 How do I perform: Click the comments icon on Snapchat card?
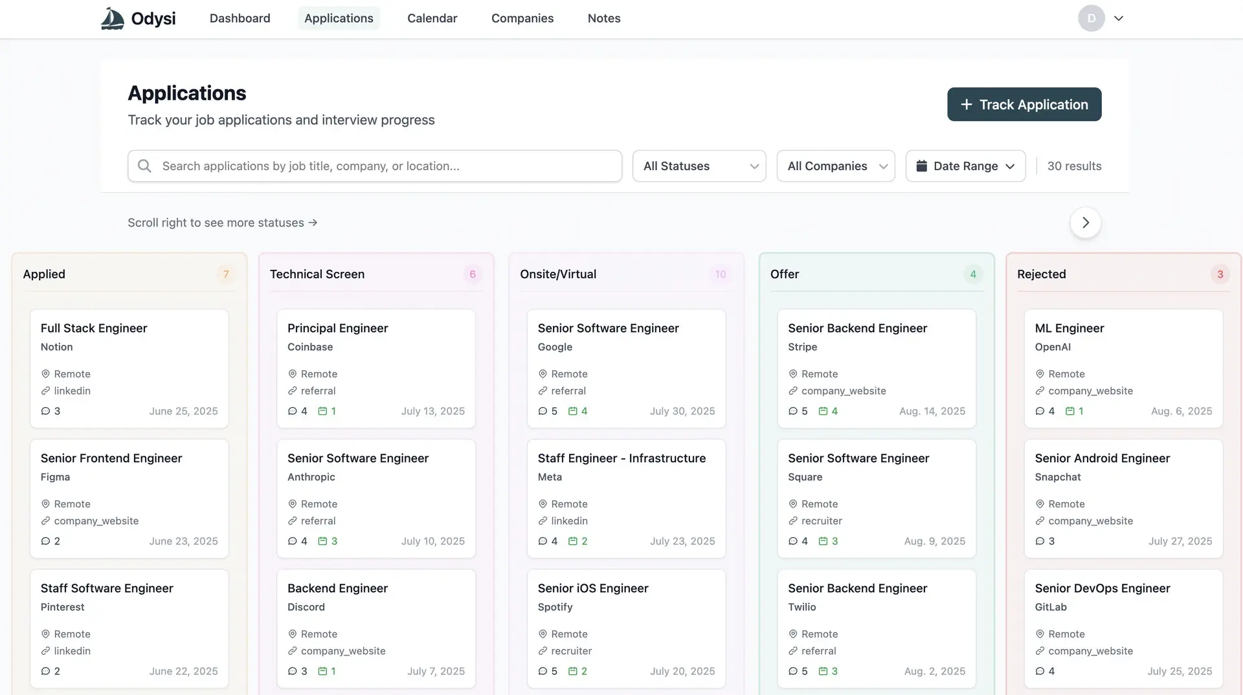(1040, 541)
